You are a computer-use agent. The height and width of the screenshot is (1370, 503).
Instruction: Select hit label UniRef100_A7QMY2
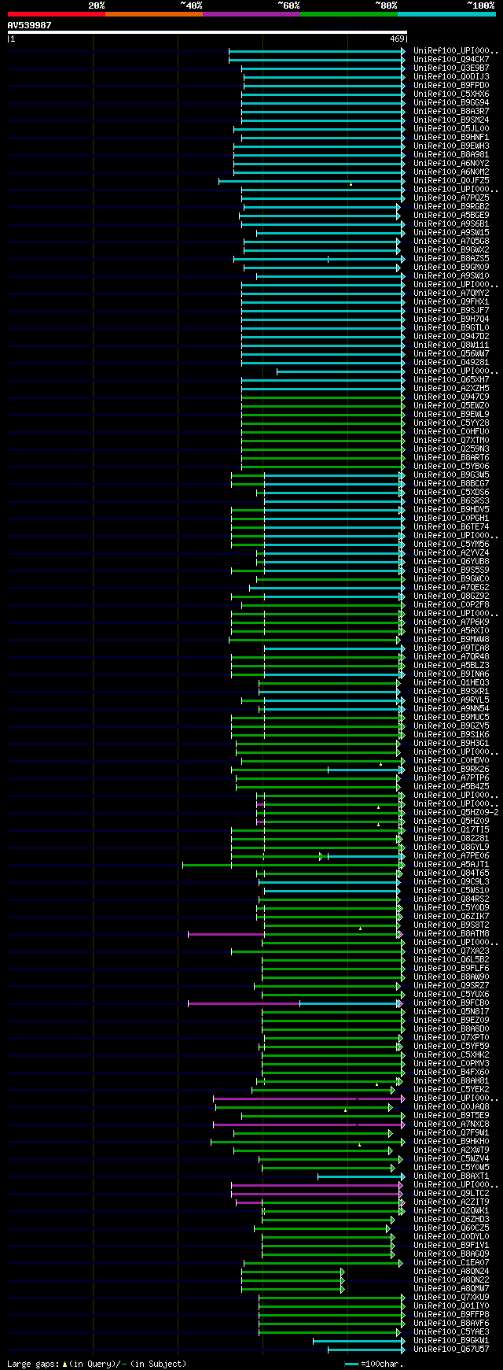click(x=451, y=294)
